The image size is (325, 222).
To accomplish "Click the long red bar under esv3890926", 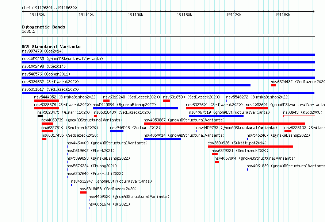I will [251, 147].
